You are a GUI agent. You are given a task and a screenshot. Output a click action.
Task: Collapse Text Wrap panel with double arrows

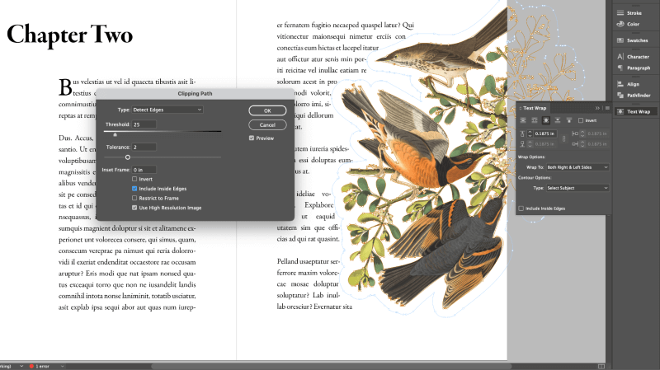597,108
